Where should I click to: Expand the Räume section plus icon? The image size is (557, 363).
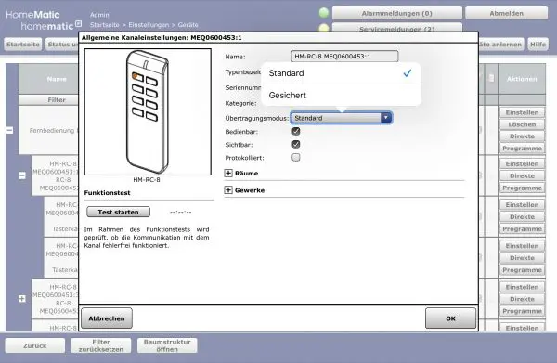[228, 173]
